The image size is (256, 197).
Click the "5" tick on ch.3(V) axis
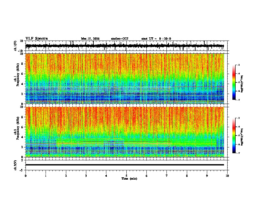pyautogui.click(x=23, y=160)
